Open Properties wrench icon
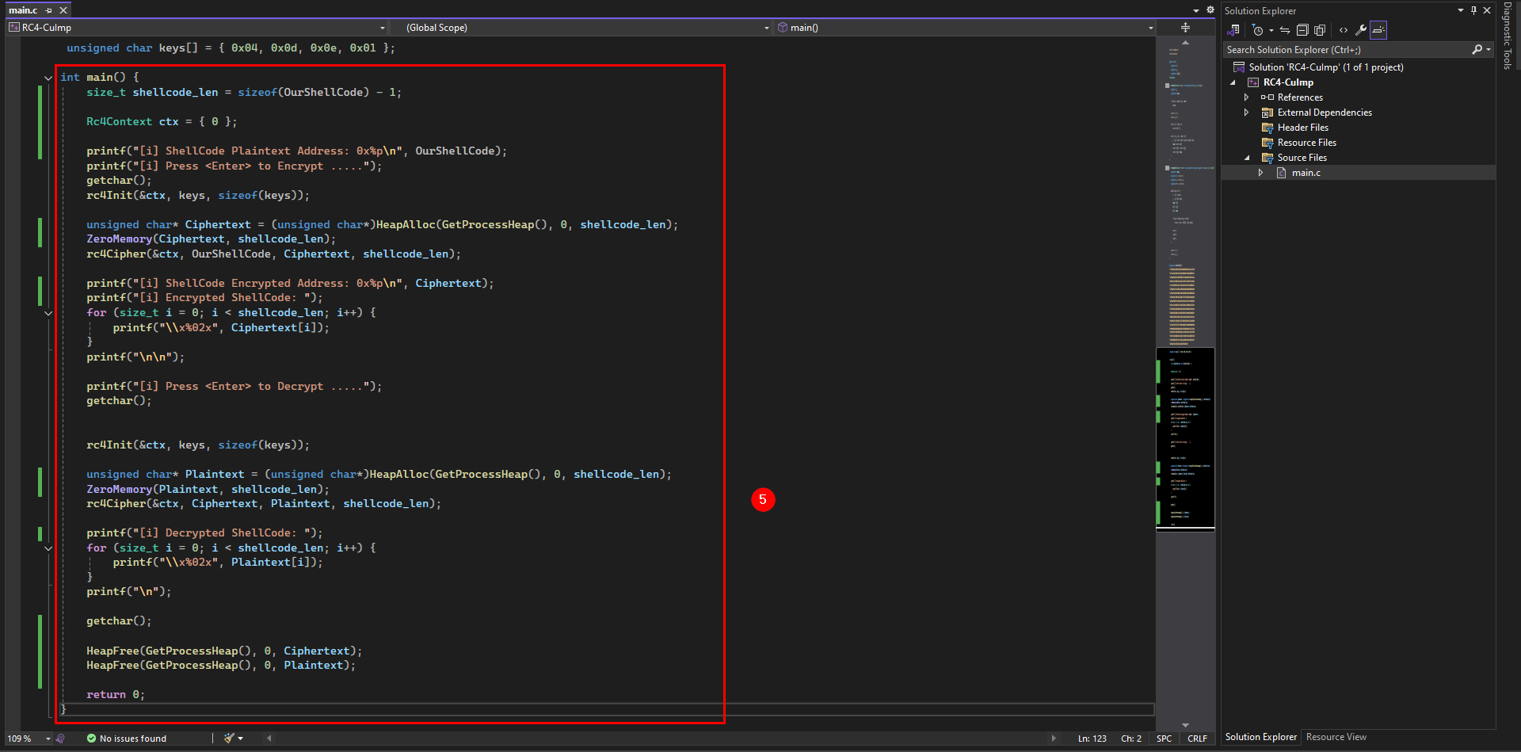The height and width of the screenshot is (752, 1521). pos(1361,30)
